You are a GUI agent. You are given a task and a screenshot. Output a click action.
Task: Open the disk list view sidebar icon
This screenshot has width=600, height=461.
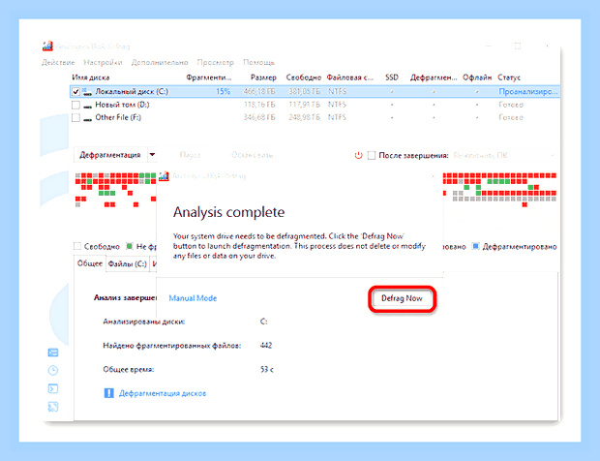pos(53,353)
